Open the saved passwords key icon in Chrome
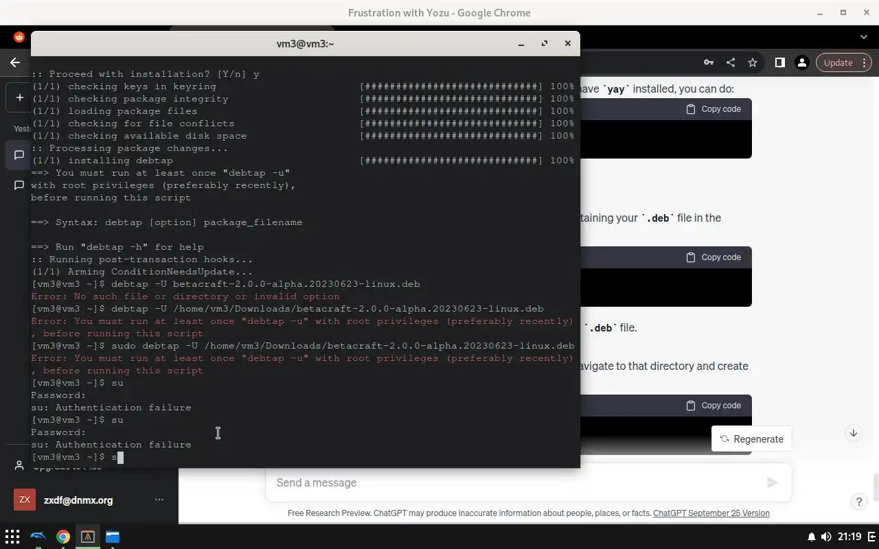 click(x=708, y=62)
